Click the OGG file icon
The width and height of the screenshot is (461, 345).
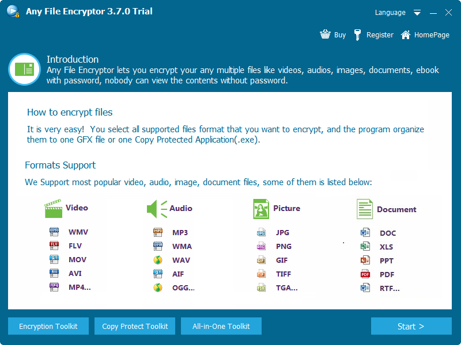[158, 287]
